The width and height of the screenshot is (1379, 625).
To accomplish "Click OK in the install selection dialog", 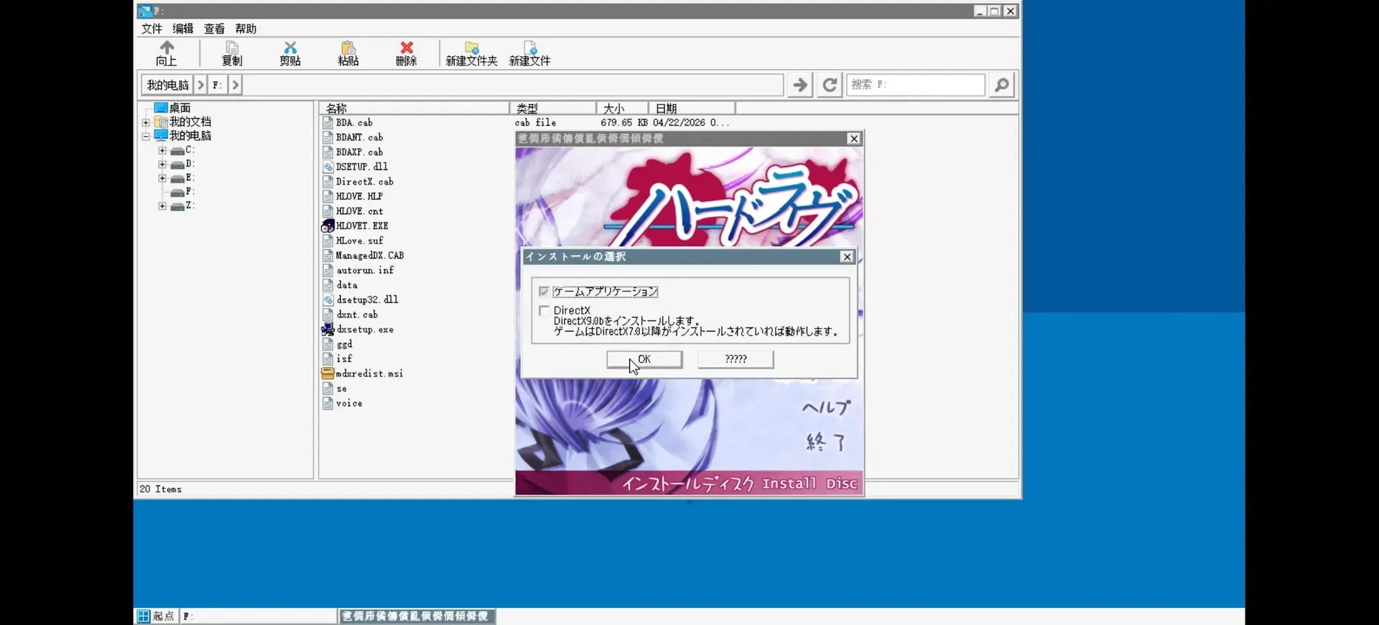I will pyautogui.click(x=644, y=359).
